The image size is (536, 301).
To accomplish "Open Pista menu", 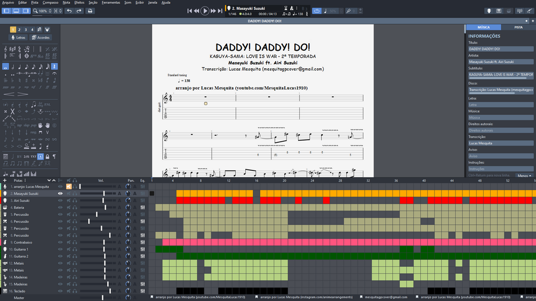I will (35, 2).
